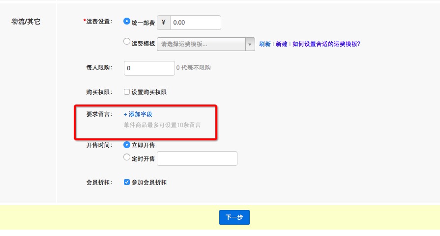
Task: Open the 如何设置合适的运费模板? help link
Action: pyautogui.click(x=326, y=44)
